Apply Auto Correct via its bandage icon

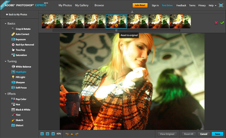pyautogui.click(x=13, y=34)
